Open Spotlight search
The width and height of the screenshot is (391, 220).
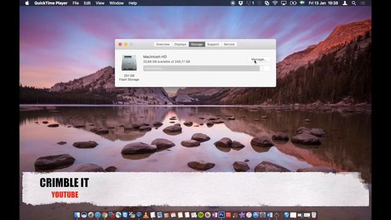[x=354, y=3]
